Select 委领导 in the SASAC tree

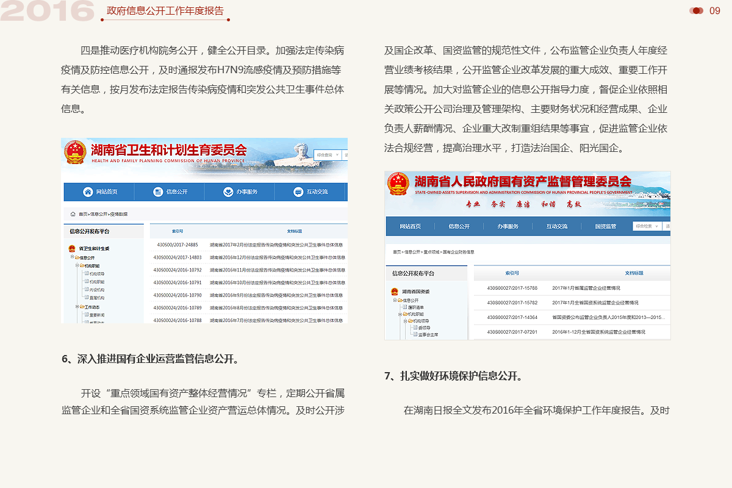pyautogui.click(x=424, y=328)
